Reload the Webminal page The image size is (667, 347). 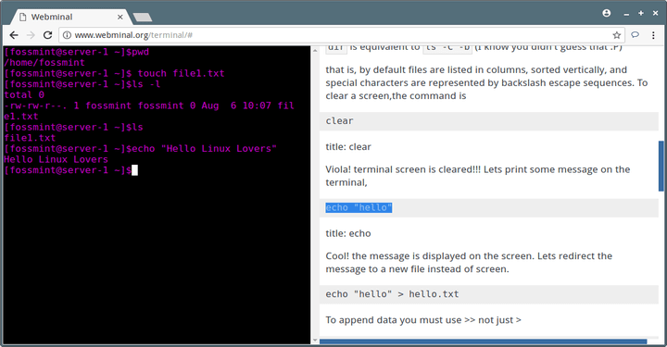[47, 35]
